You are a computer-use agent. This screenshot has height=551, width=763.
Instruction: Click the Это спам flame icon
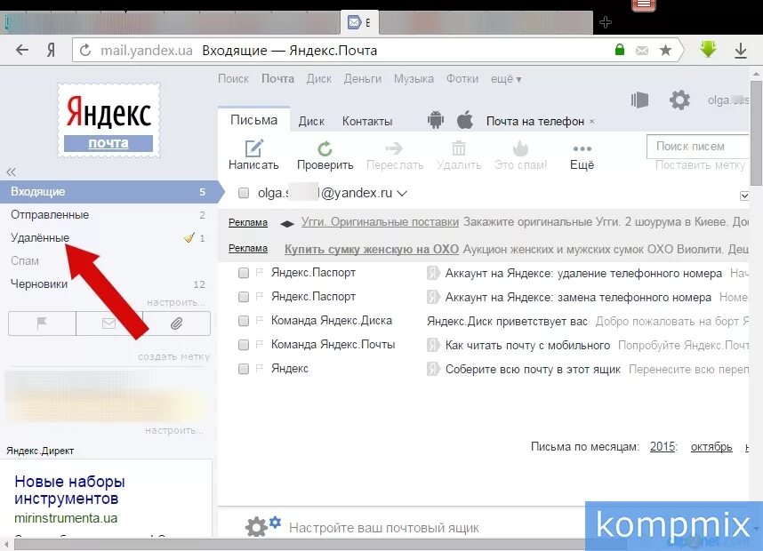(x=520, y=148)
